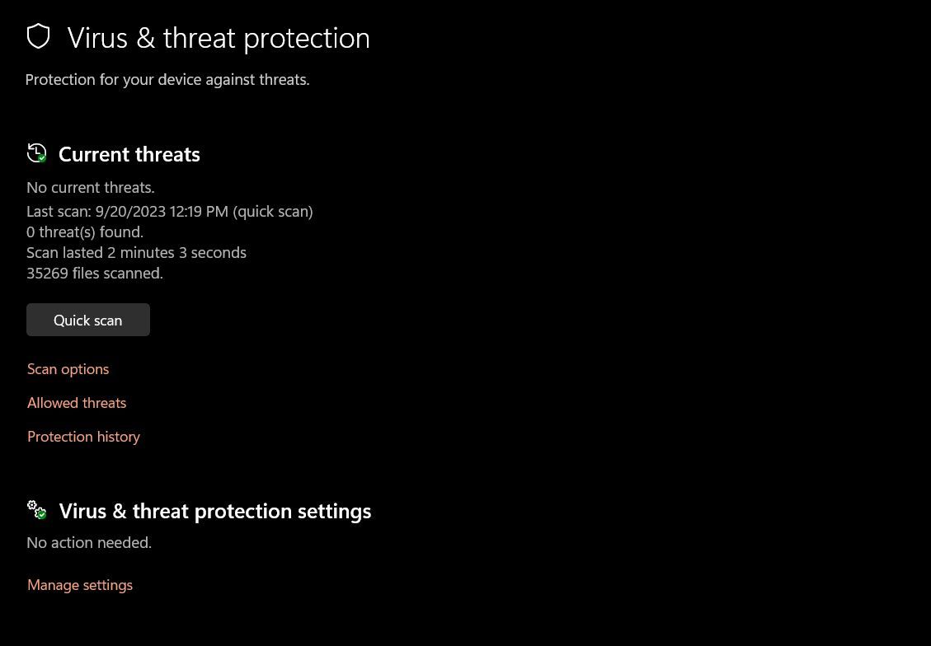Click the 35269 files scanned text
The height and width of the screenshot is (646, 931).
pos(94,273)
